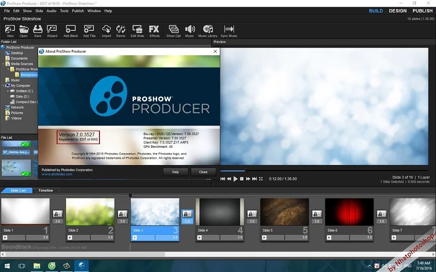Select Slide 4 thumbnail

point(220,212)
